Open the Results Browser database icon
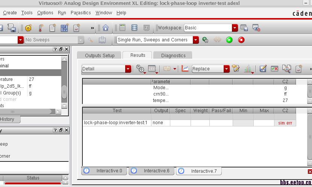The width and height of the screenshot is (312, 187). coord(134,27)
